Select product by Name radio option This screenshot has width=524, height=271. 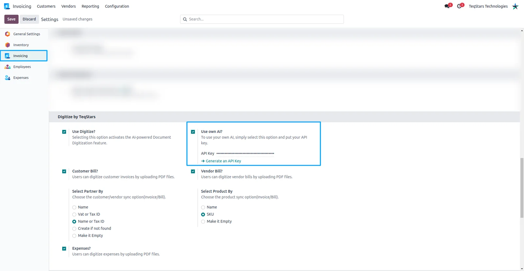(203, 208)
